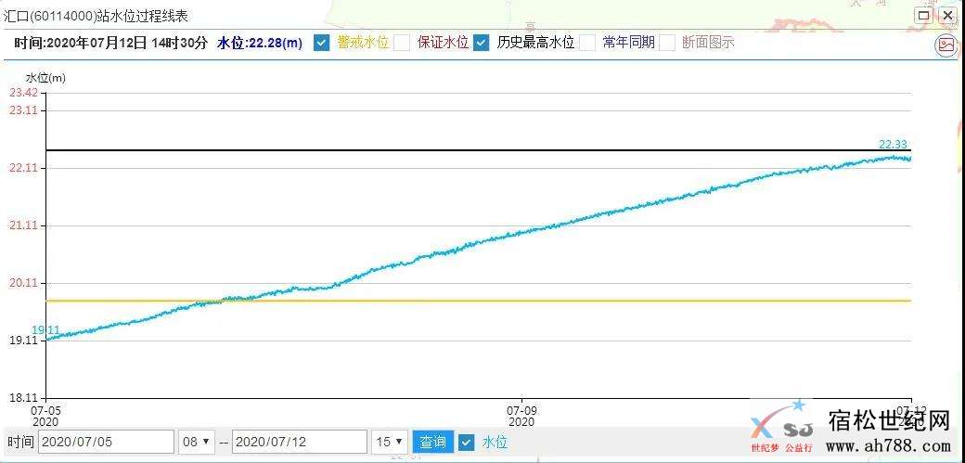Enable the 断面图示 checkbox

click(667, 43)
